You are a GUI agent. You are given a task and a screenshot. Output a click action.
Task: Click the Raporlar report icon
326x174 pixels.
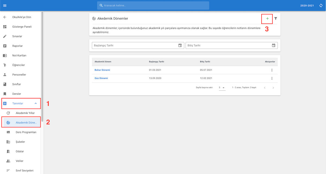[5, 46]
